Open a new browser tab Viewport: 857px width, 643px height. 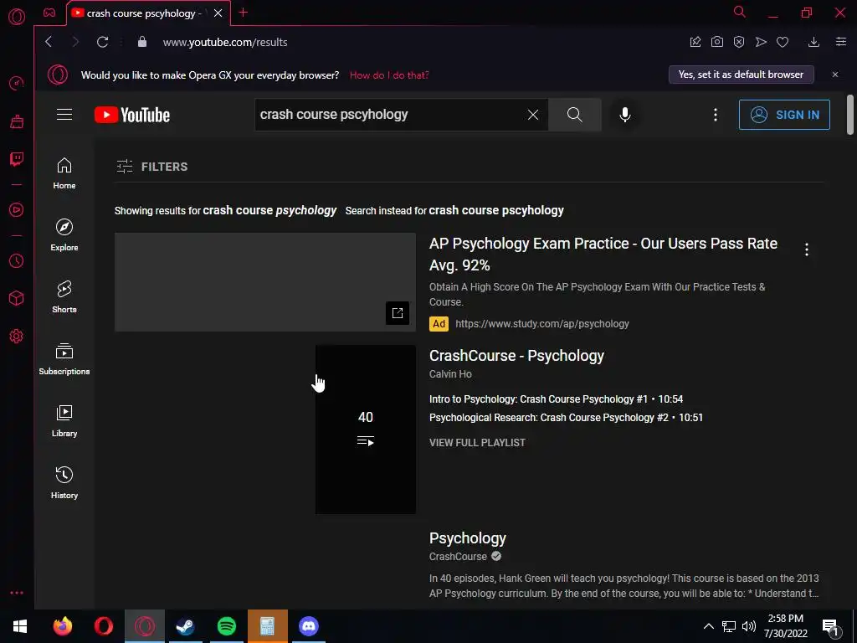[x=244, y=13]
